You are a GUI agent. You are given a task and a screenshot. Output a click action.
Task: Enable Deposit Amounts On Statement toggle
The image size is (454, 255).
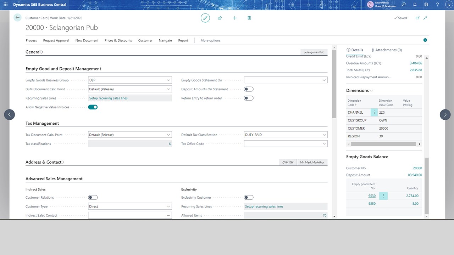coord(249,89)
